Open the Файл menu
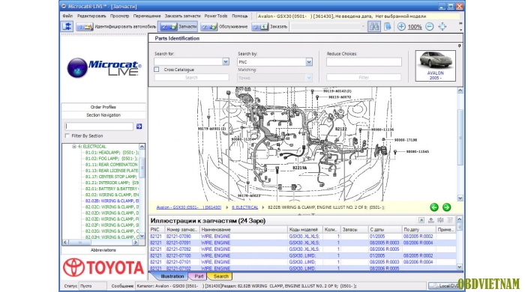Viewport: 525px width, 292px height. (x=67, y=16)
